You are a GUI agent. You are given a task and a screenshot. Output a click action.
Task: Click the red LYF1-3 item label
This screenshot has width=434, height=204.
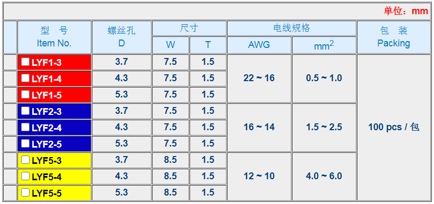point(46,63)
